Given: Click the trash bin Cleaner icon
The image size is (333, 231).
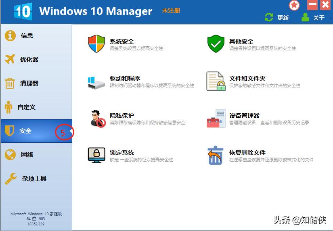Looking at the screenshot, I should pos(10,83).
